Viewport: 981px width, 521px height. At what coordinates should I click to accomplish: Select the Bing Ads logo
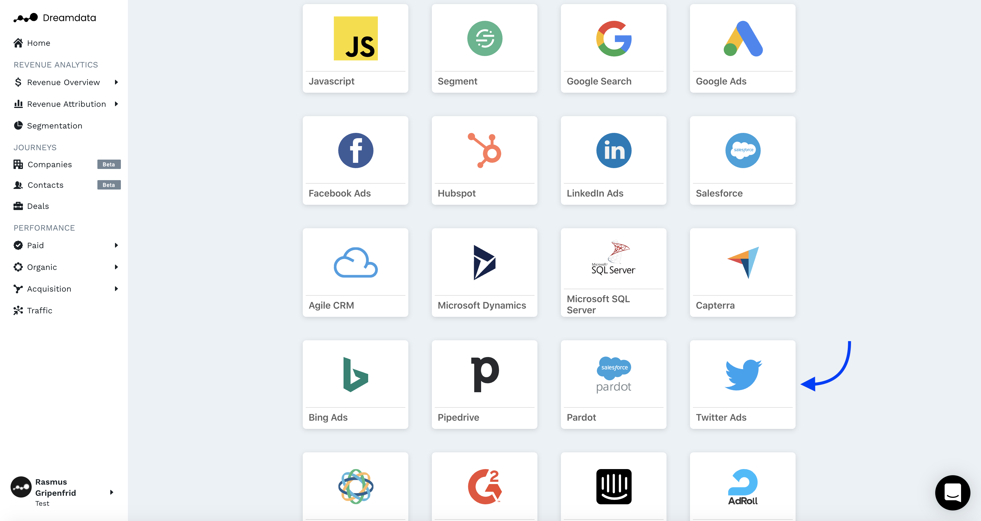[356, 374]
